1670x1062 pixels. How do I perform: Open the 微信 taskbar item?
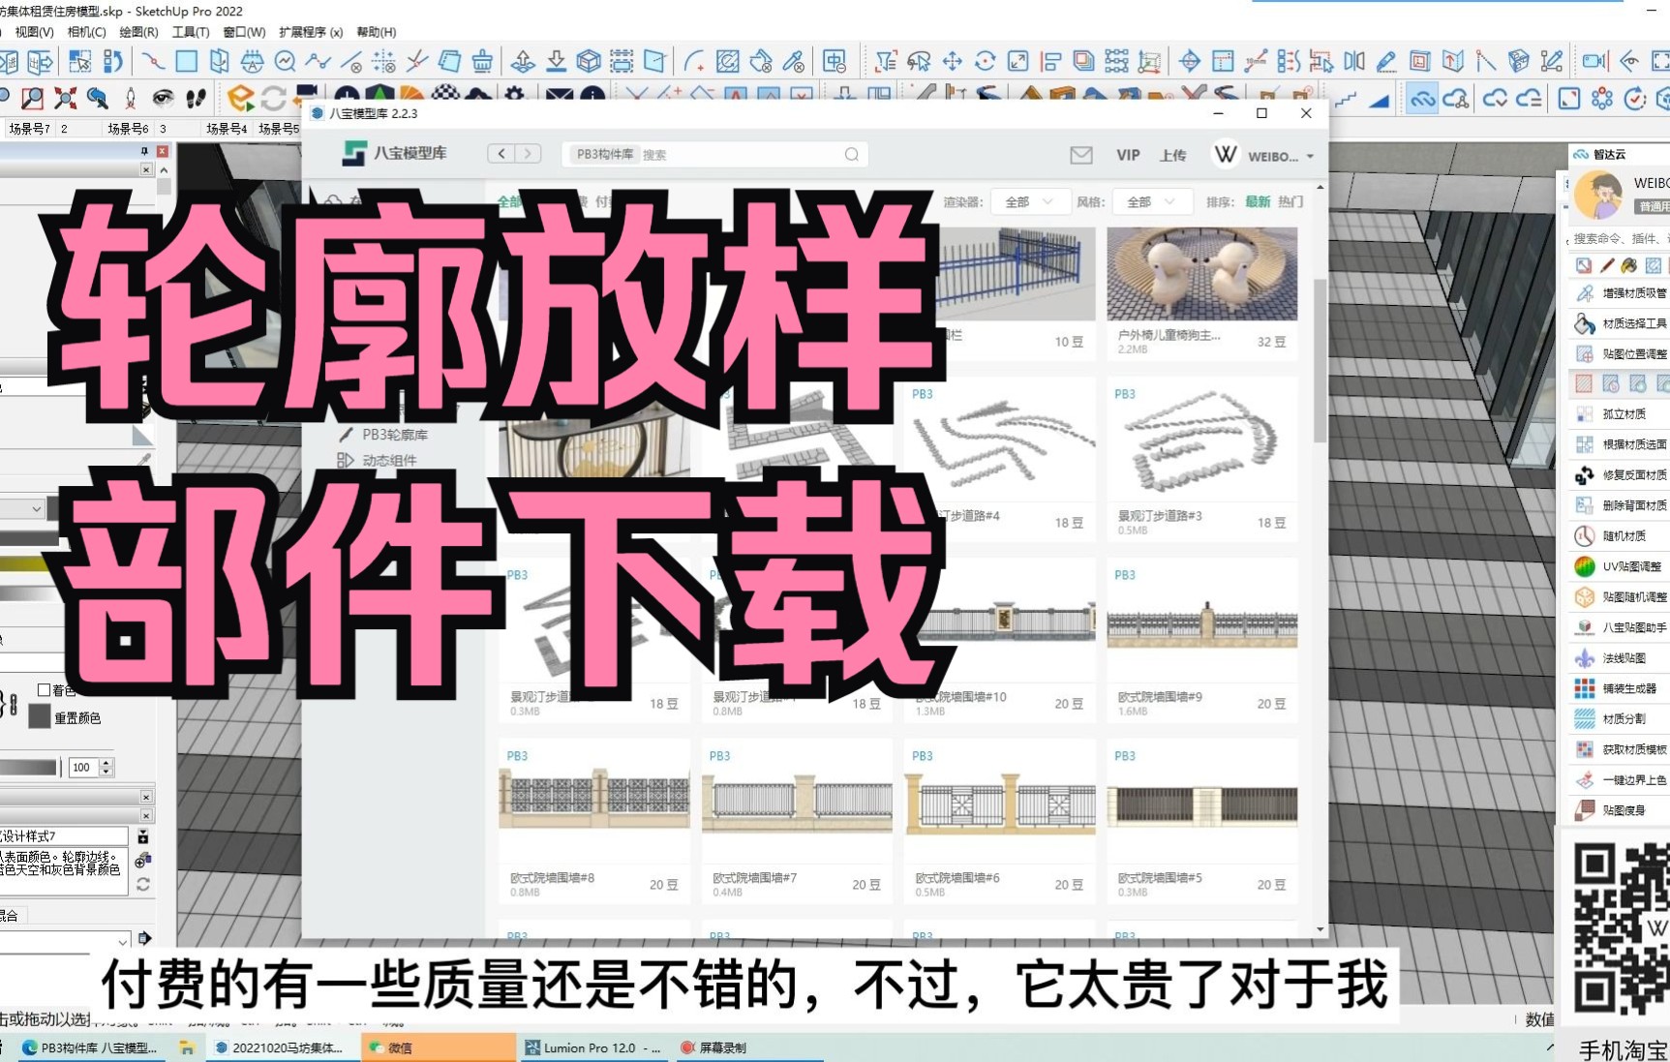[439, 1047]
